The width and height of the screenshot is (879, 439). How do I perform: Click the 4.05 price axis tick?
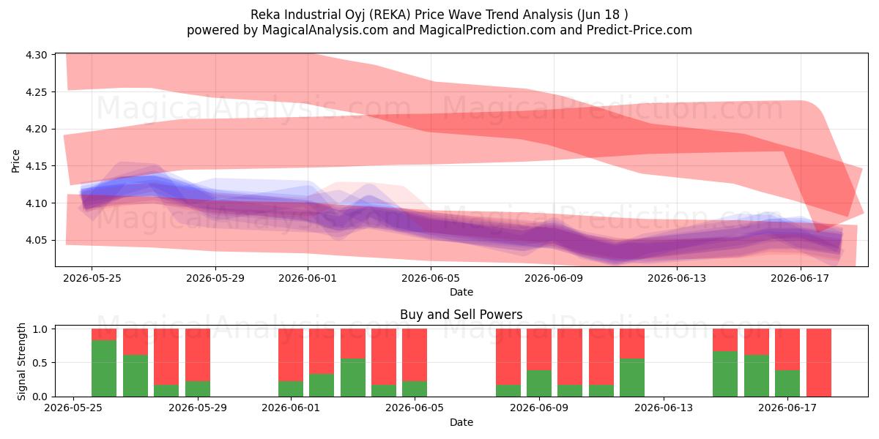[x=37, y=240]
